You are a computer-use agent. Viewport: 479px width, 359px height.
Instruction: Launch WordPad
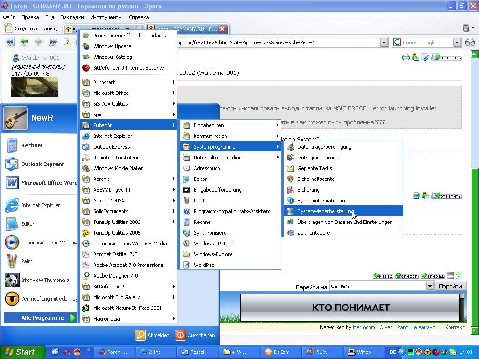(230, 265)
